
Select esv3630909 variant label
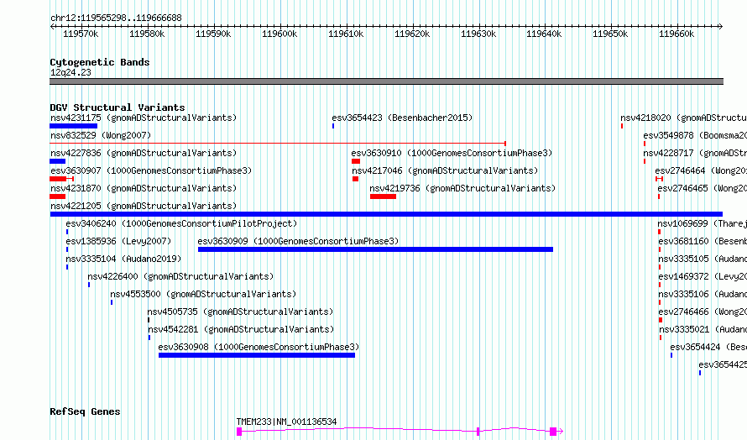[x=298, y=241]
